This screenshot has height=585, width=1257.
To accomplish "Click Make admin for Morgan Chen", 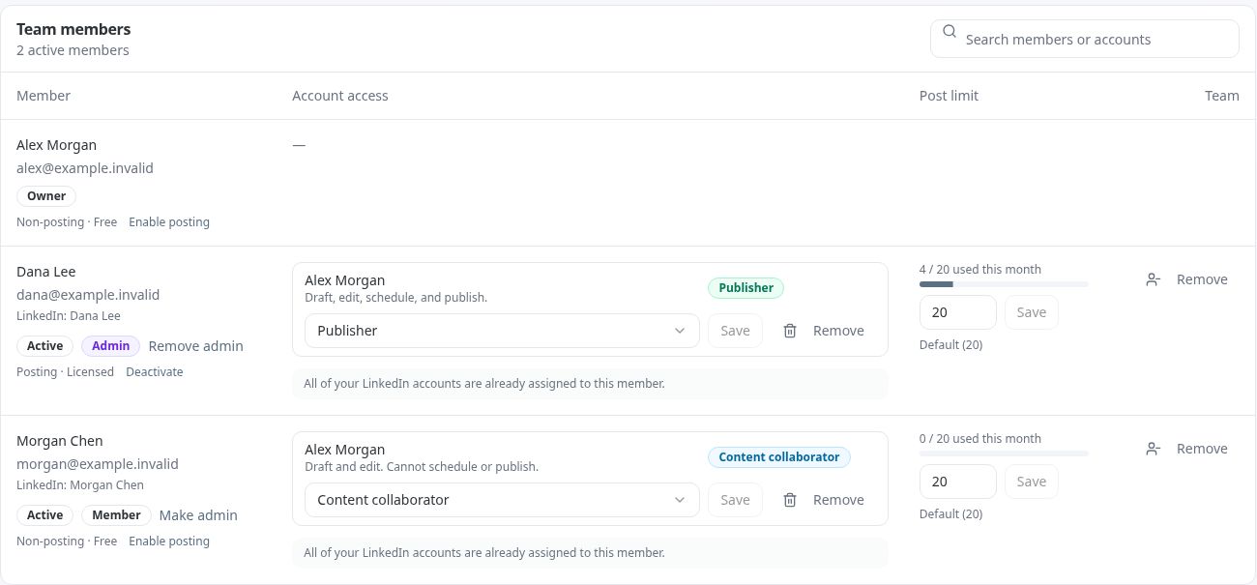I will point(198,515).
